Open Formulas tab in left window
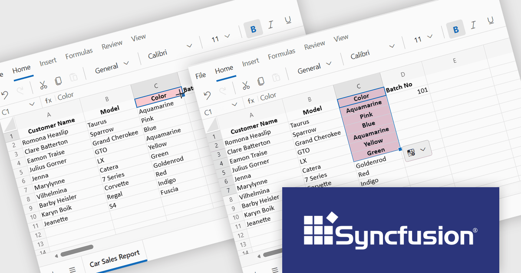 (x=79, y=54)
